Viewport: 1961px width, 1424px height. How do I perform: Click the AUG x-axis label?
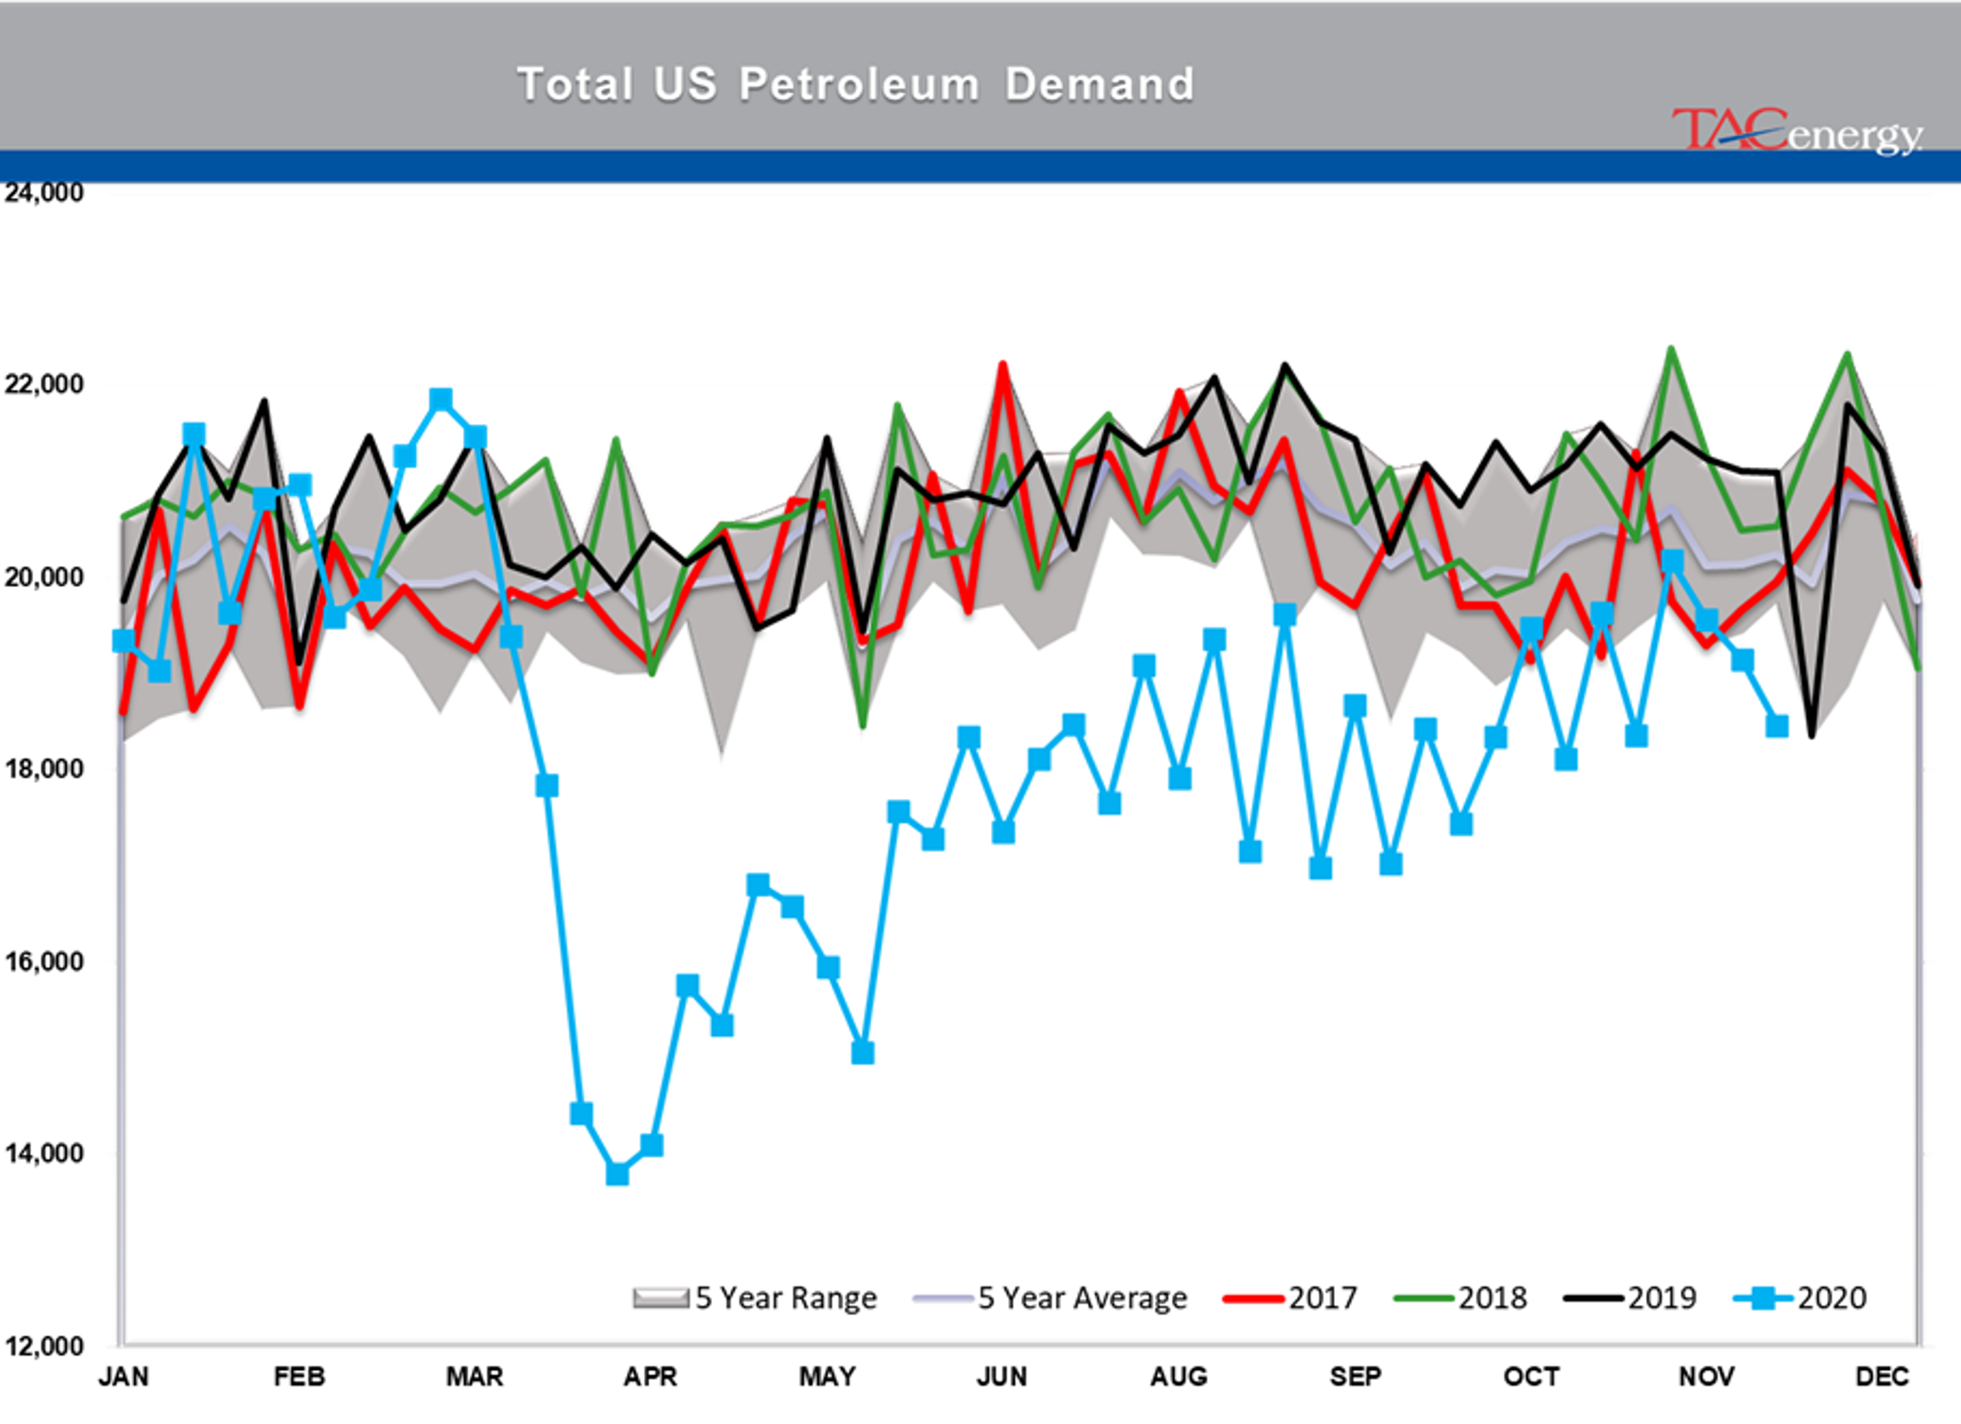pyautogui.click(x=1179, y=1377)
